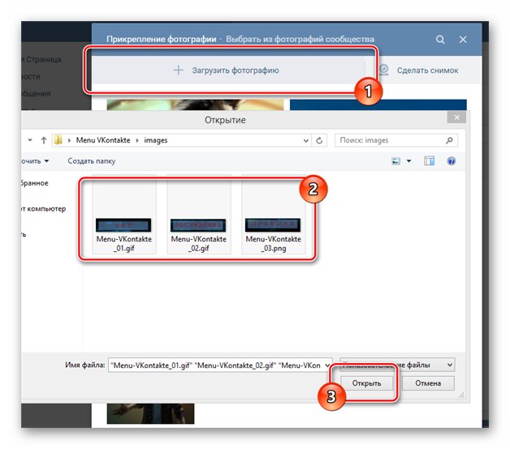510x449 pixels.
Task: Click Создать папку button
Action: [x=92, y=161]
